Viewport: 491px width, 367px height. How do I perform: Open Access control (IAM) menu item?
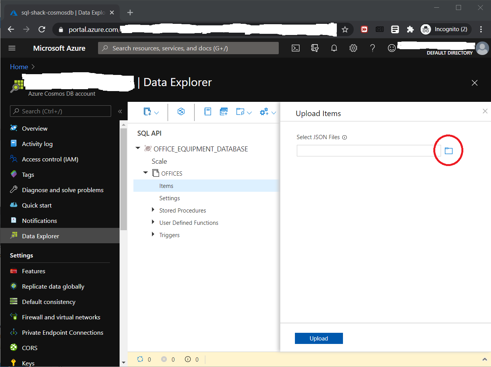50,159
